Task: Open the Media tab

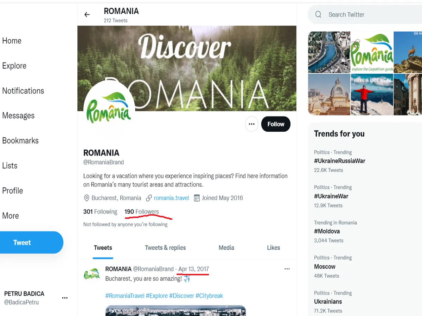Action: coord(226,248)
